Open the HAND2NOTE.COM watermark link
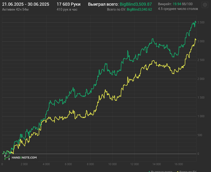The height and width of the screenshot is (172, 211). (x=24, y=157)
